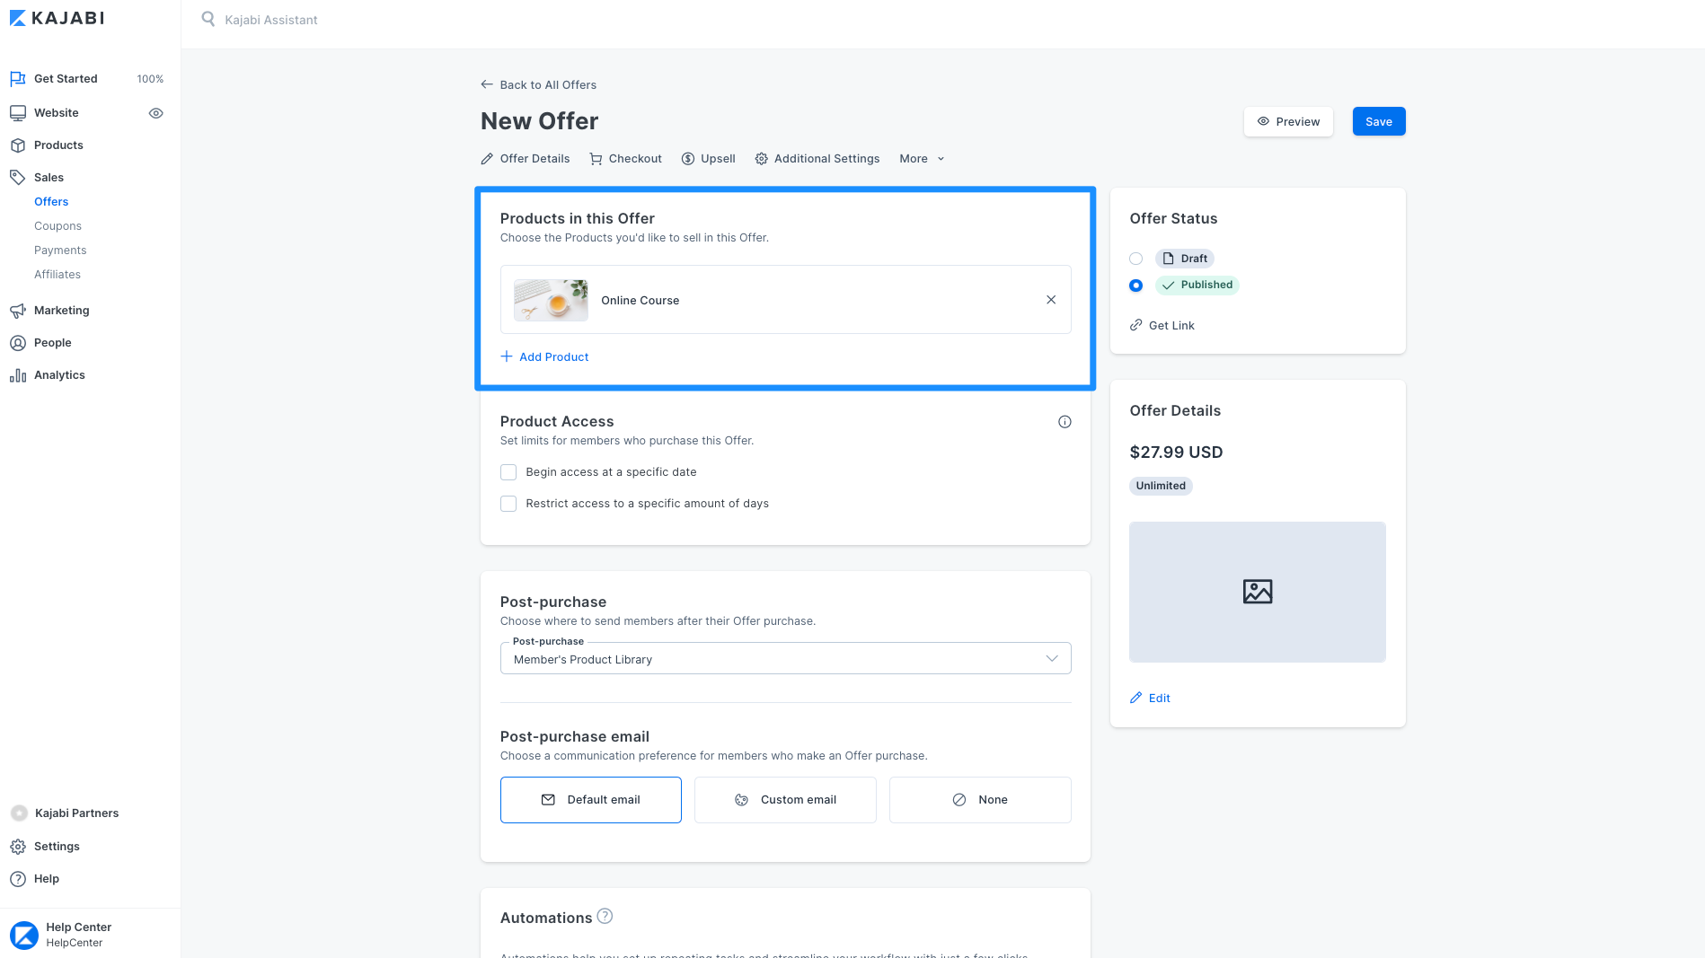This screenshot has width=1705, height=958.
Task: Click the back arrow icon
Action: [x=487, y=84]
